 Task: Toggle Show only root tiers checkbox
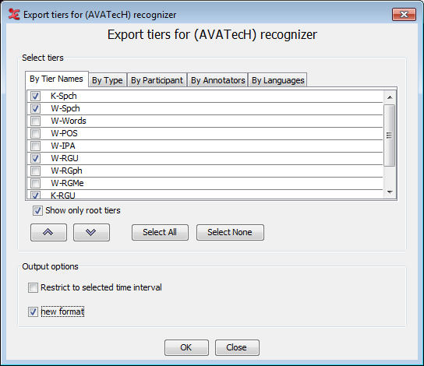click(x=37, y=210)
